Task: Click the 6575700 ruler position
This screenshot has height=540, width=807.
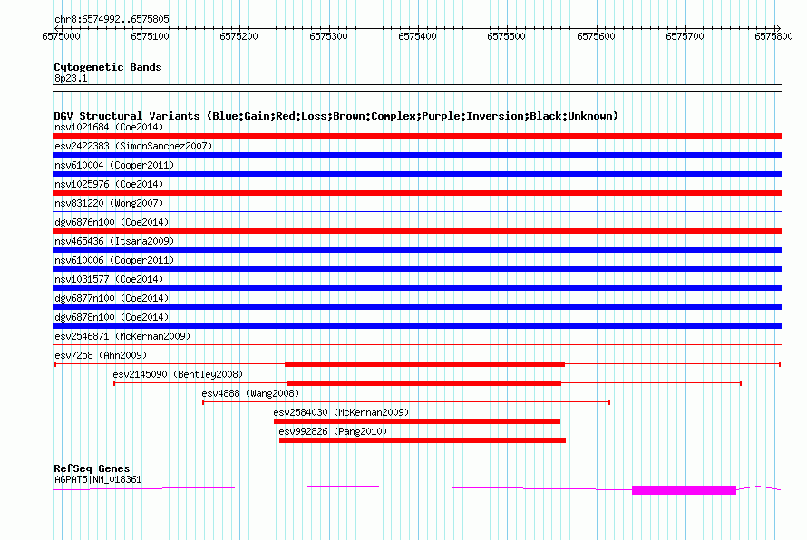Action: (685, 36)
